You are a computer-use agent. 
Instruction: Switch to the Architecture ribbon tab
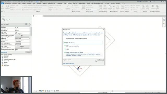(8, 3)
